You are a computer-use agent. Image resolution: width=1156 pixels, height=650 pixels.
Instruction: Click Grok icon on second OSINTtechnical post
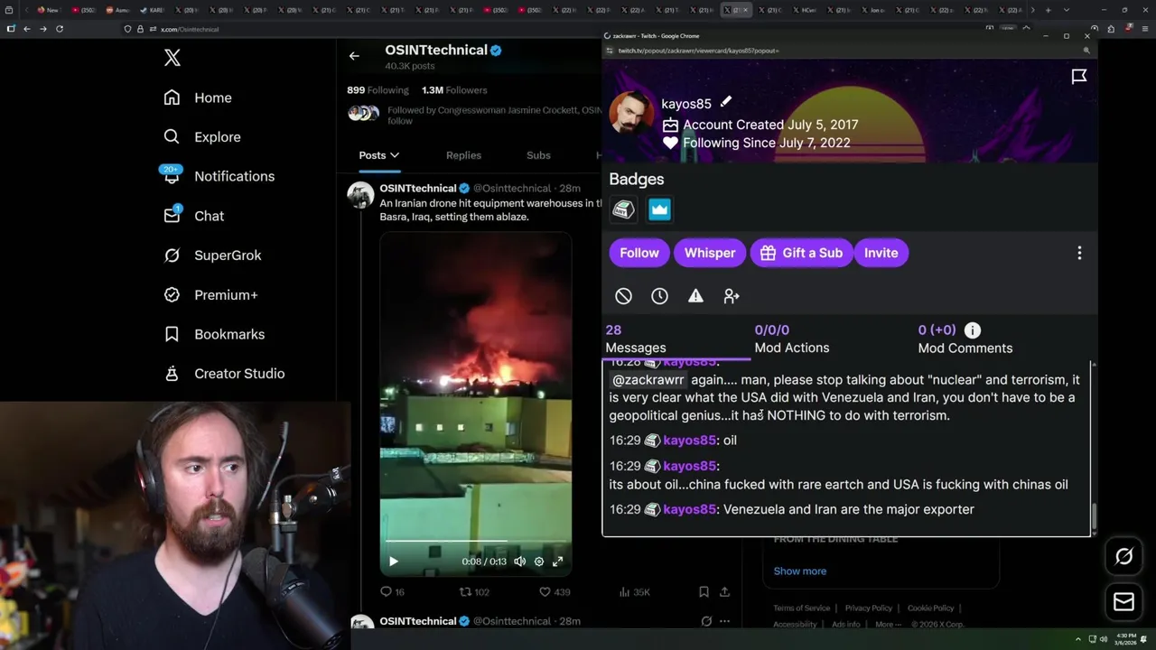[x=706, y=621]
